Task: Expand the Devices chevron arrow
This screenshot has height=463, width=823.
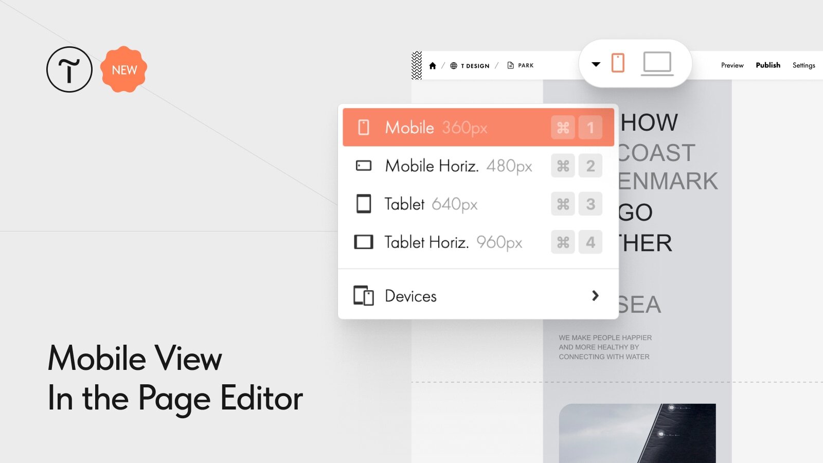Action: (x=595, y=295)
